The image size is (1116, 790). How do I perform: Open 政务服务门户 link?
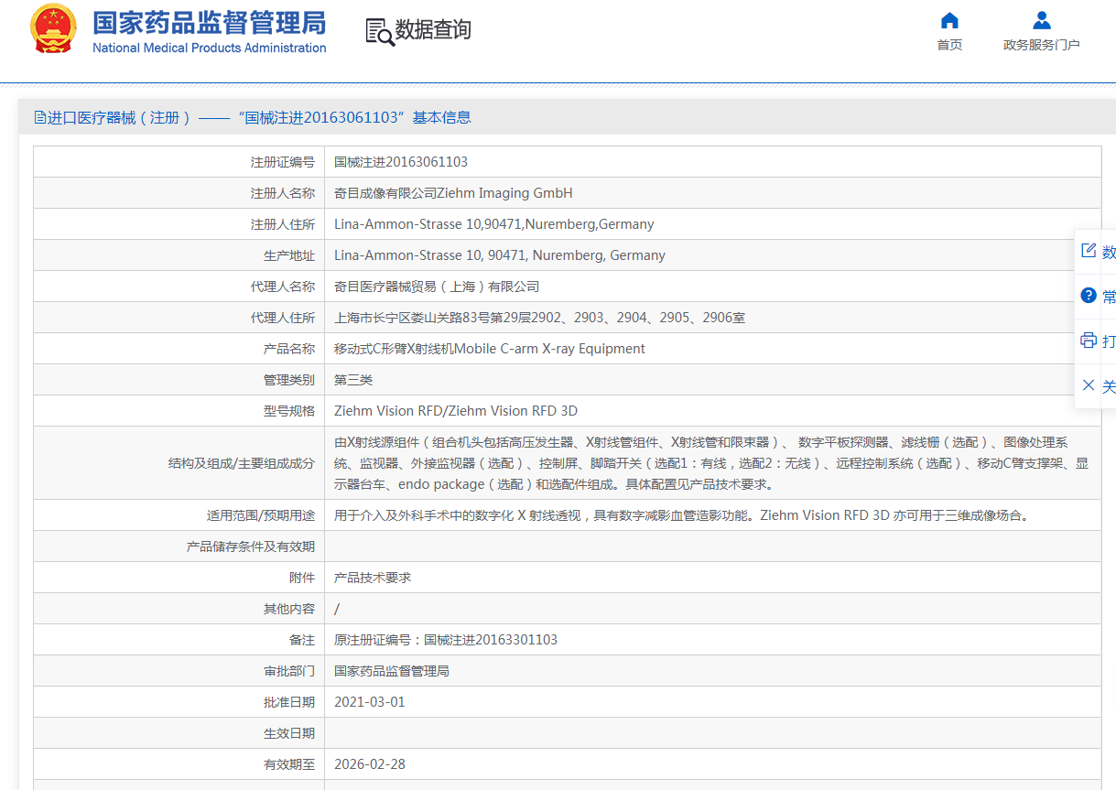[x=1042, y=45]
